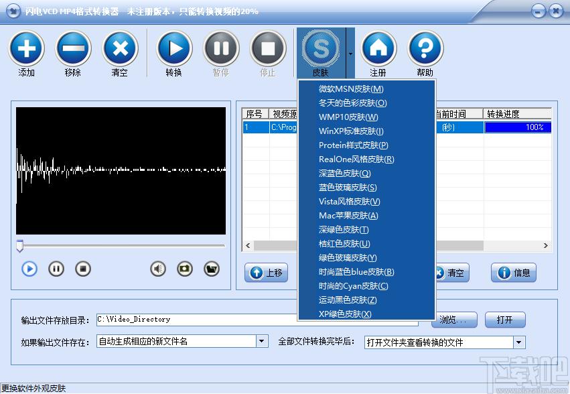
Task: Click the 皮肤 (skin) S icon
Action: (x=321, y=48)
